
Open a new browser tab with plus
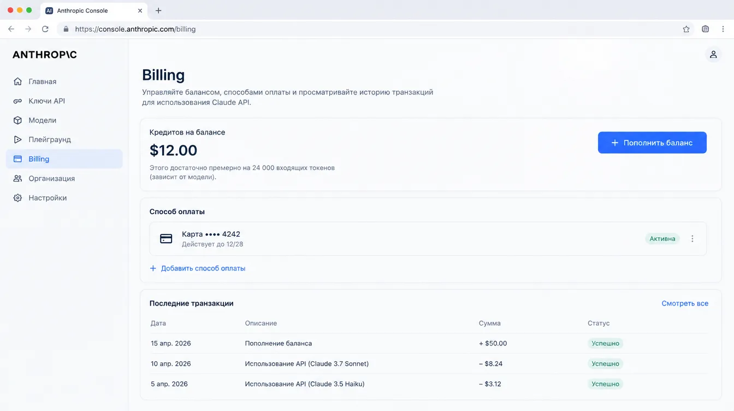click(158, 10)
